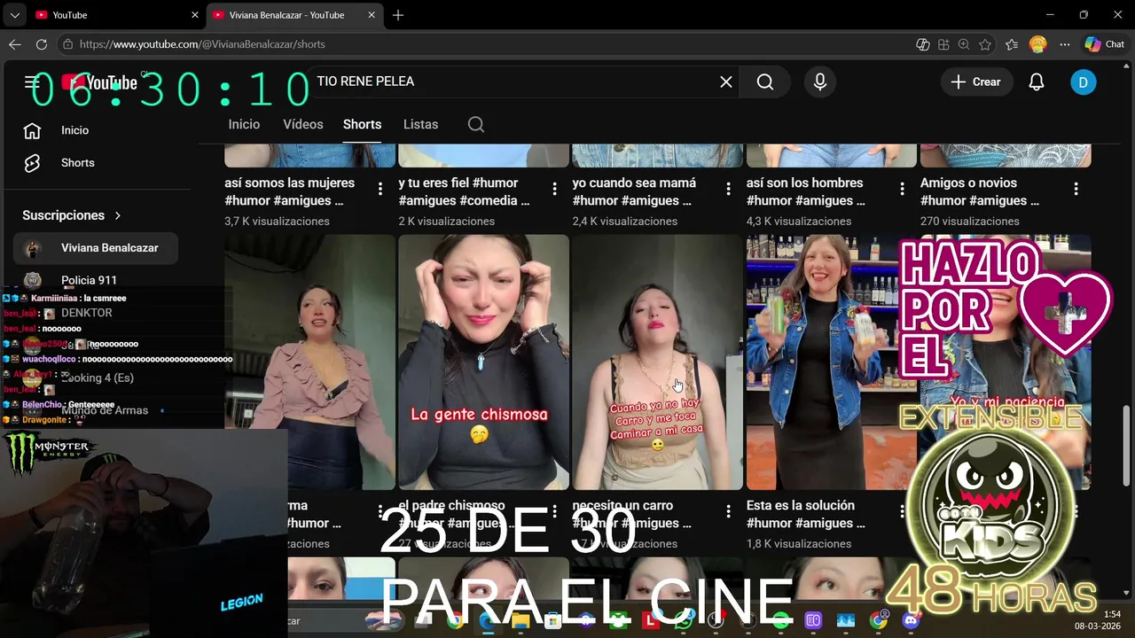Open options for 'así son los hombres'
The image size is (1135, 638).
click(x=902, y=189)
